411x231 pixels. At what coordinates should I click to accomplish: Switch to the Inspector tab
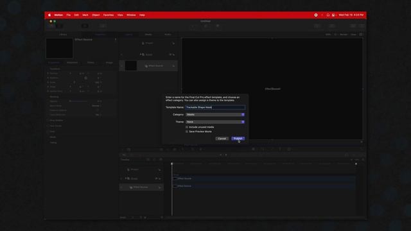coord(100,34)
